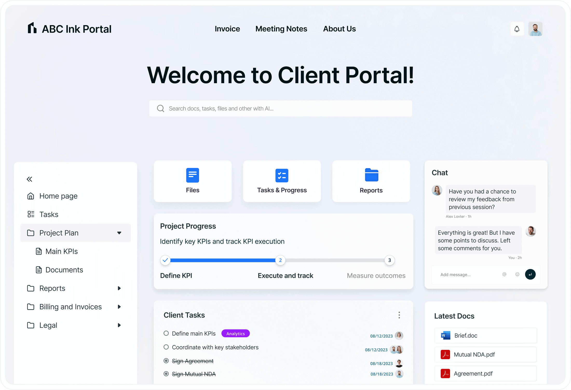Viewport: 571px width, 390px height.
Task: Collapse the Project Plan section
Action: pyautogui.click(x=119, y=233)
